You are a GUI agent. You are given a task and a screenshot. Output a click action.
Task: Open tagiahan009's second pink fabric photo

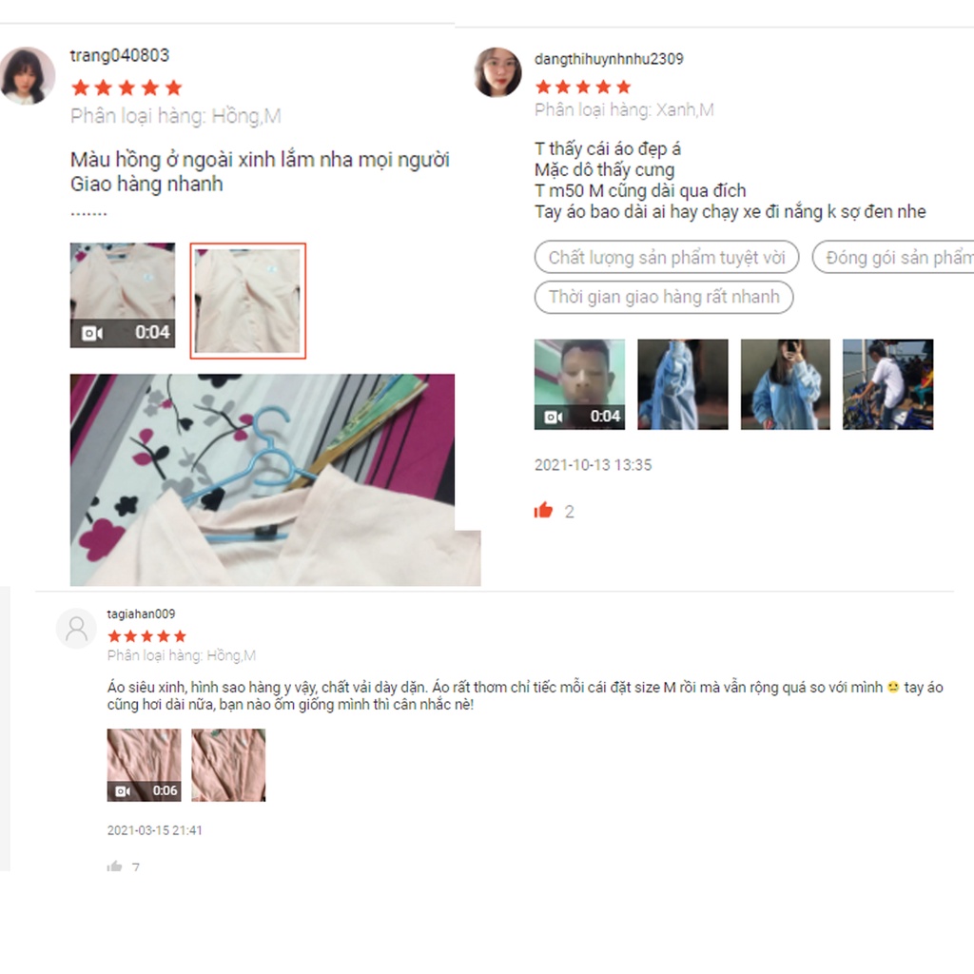pos(228,765)
